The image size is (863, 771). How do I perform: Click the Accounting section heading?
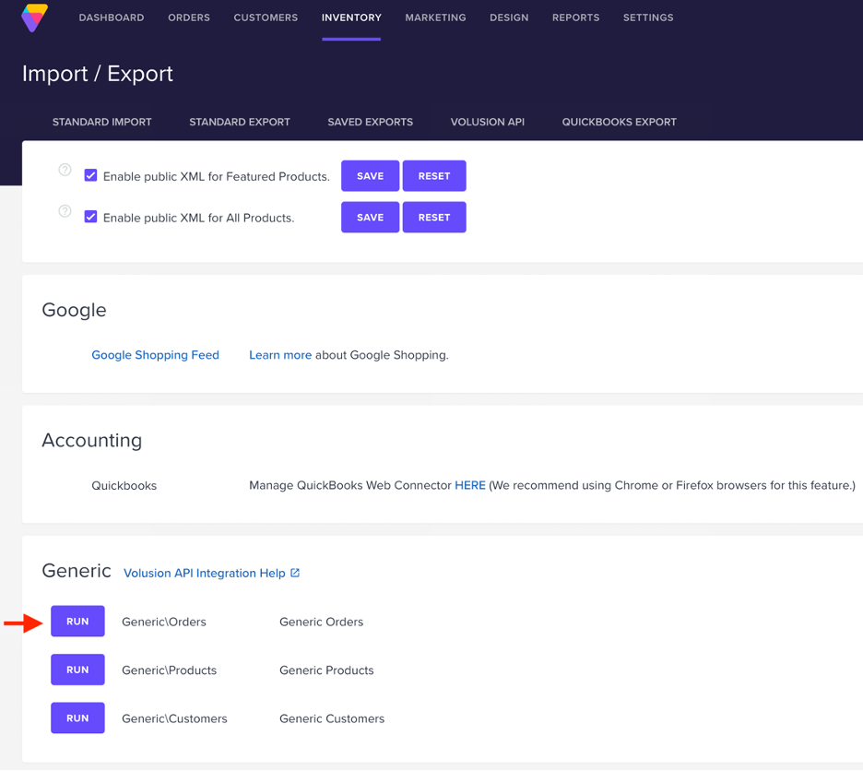[92, 440]
